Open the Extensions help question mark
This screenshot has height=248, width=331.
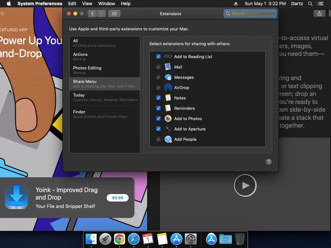[269, 161]
